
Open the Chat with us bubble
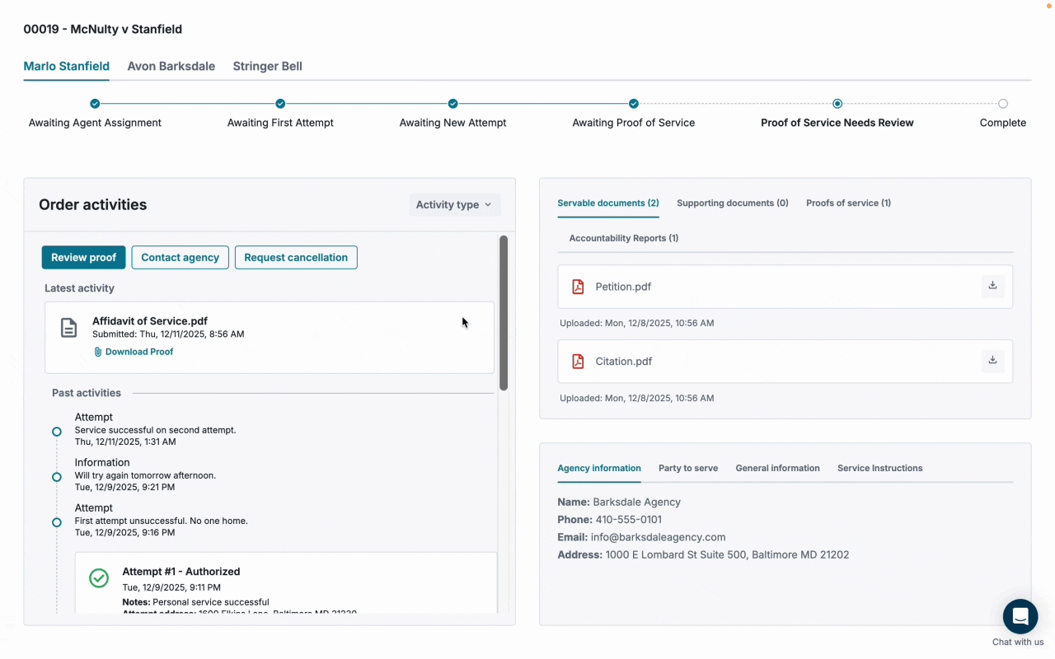(x=1020, y=616)
